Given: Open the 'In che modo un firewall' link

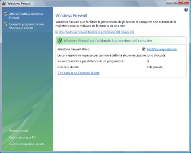Looking at the screenshot, I should (95, 32).
